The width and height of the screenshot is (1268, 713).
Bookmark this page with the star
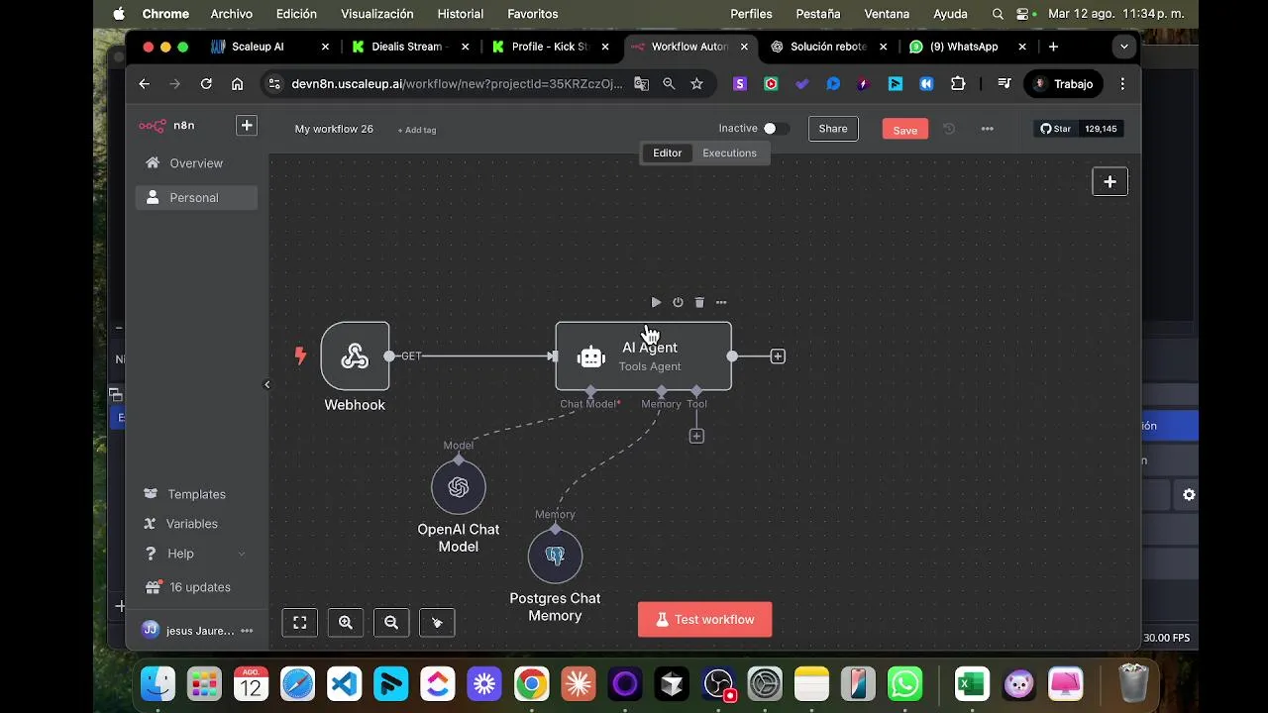696,84
